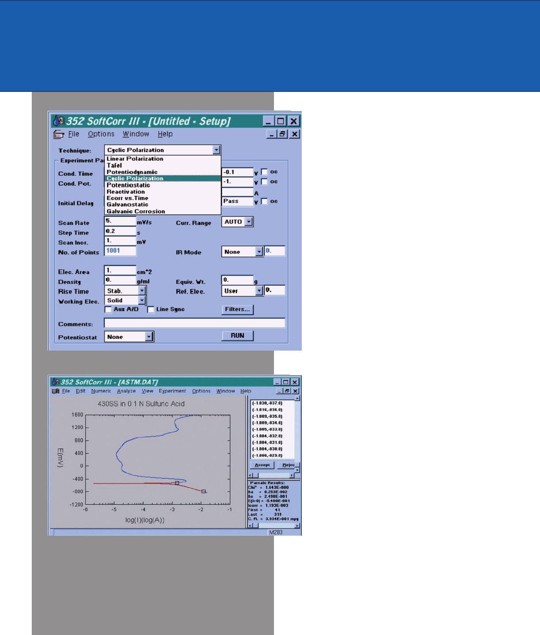Click the Filters... button
The height and width of the screenshot is (635, 540).
237,310
